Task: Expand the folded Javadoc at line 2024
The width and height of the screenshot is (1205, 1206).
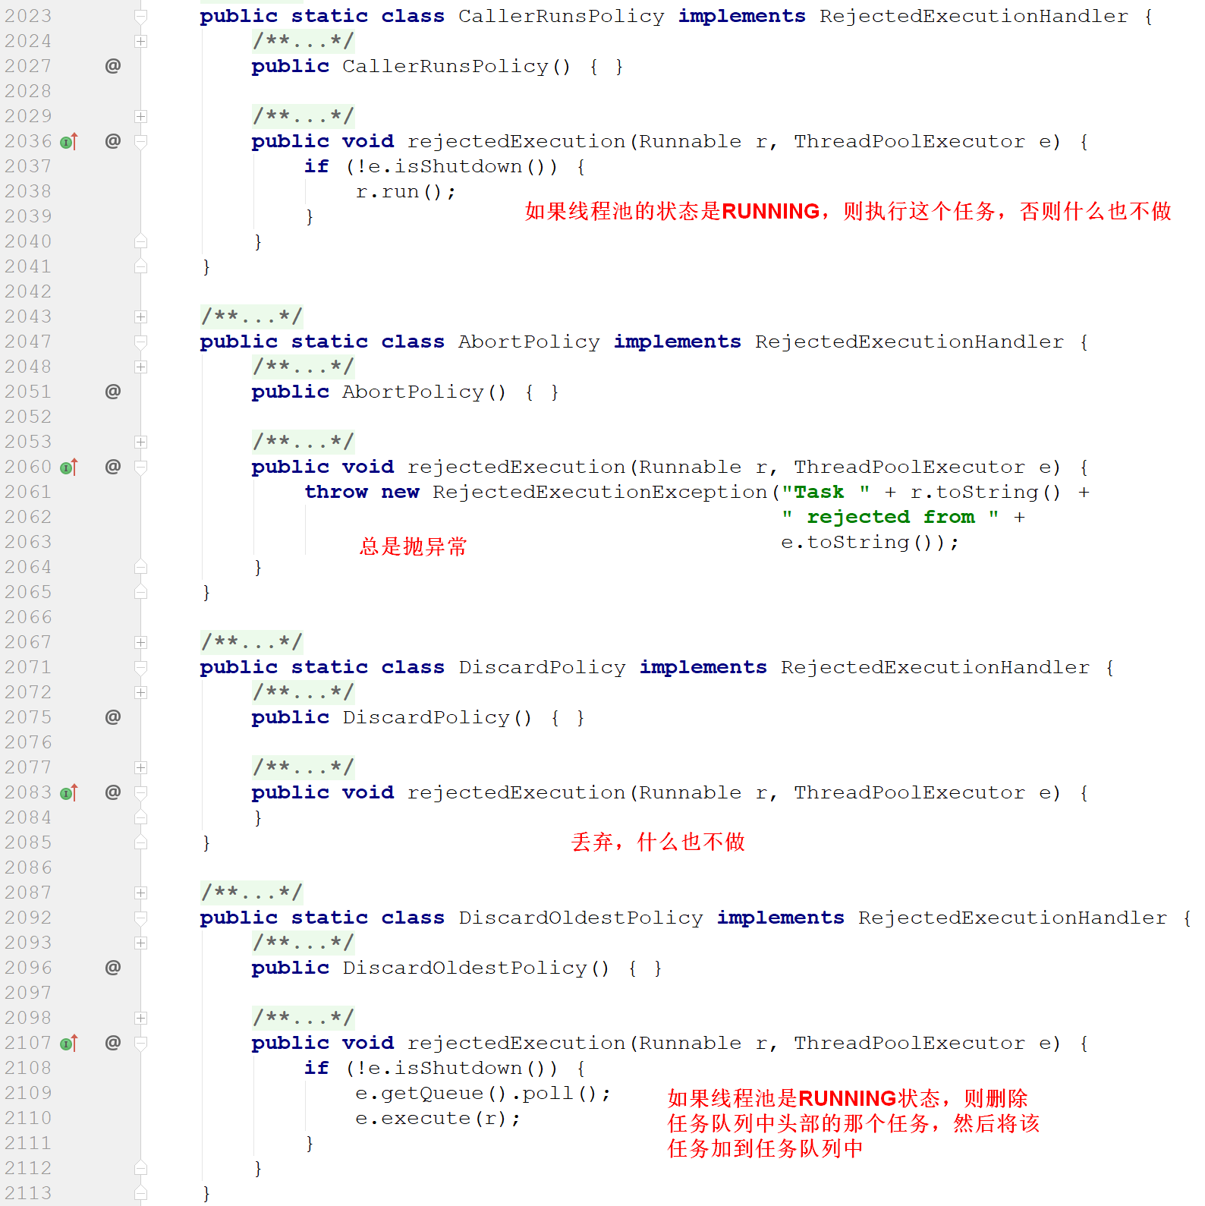Action: click(x=140, y=41)
